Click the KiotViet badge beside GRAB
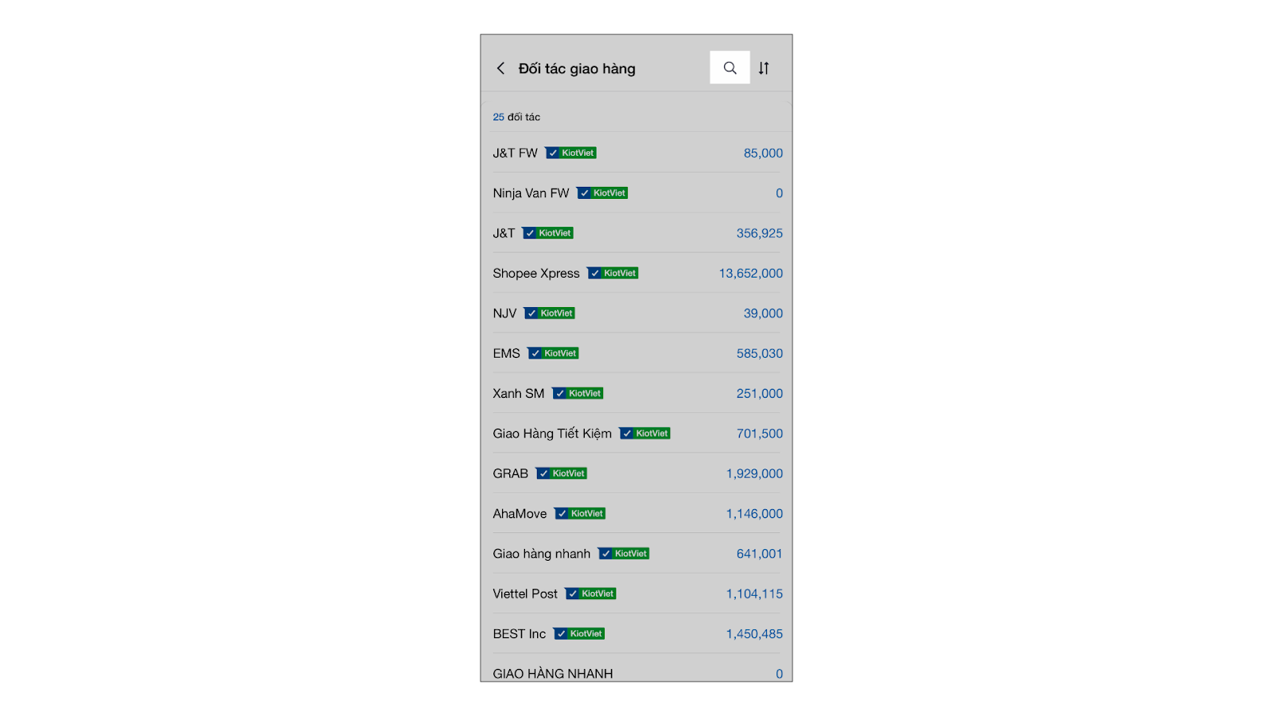The height and width of the screenshot is (716, 1273). click(x=562, y=473)
